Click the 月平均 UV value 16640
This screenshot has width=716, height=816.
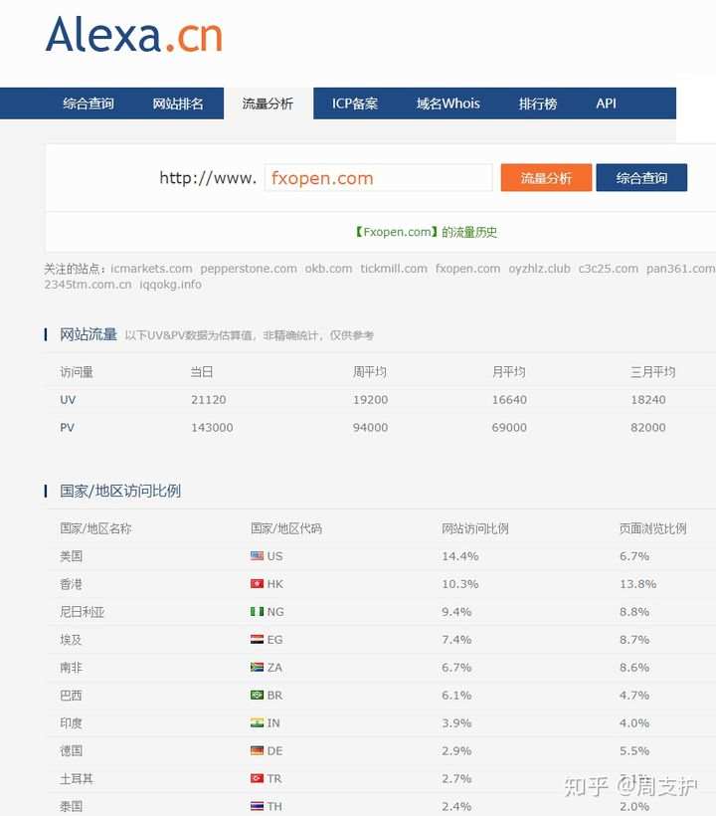(509, 400)
